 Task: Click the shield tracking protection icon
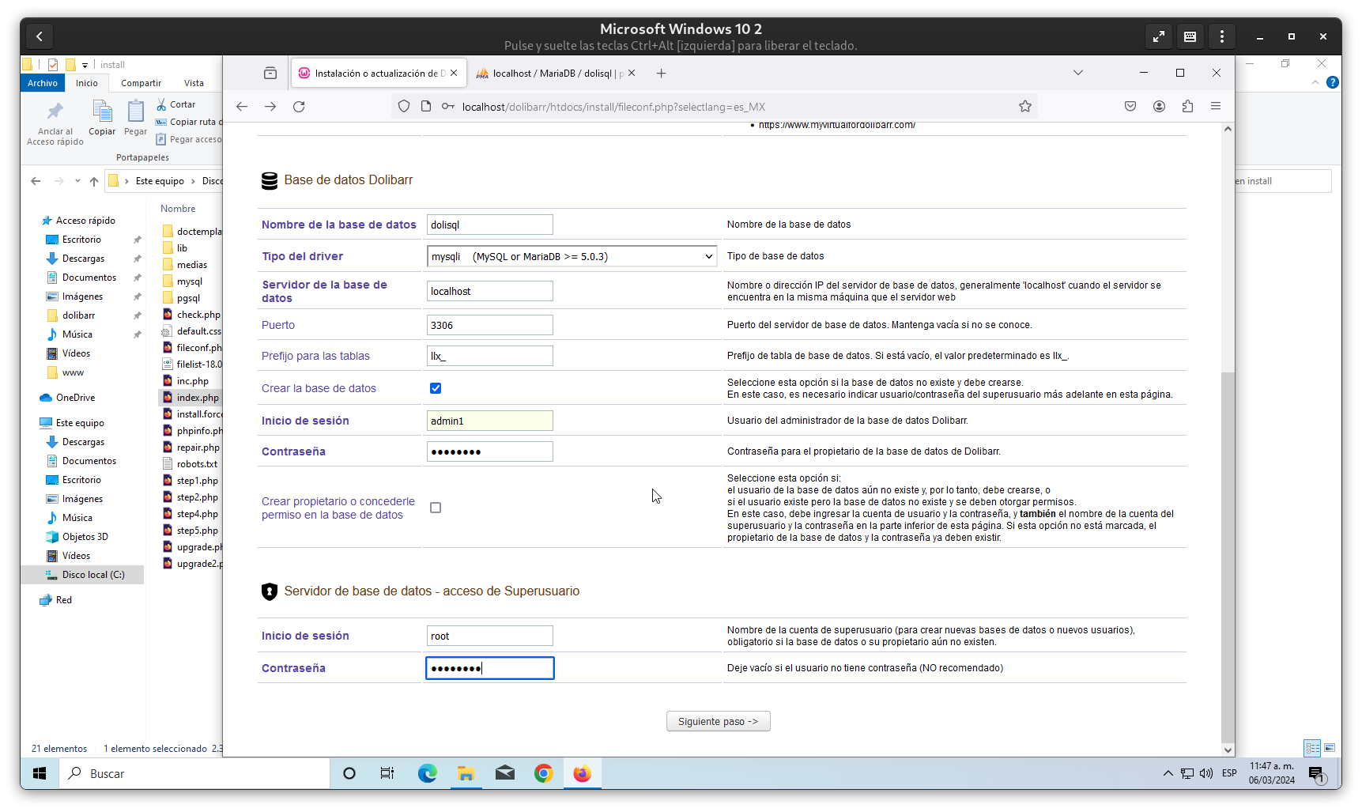coord(404,107)
